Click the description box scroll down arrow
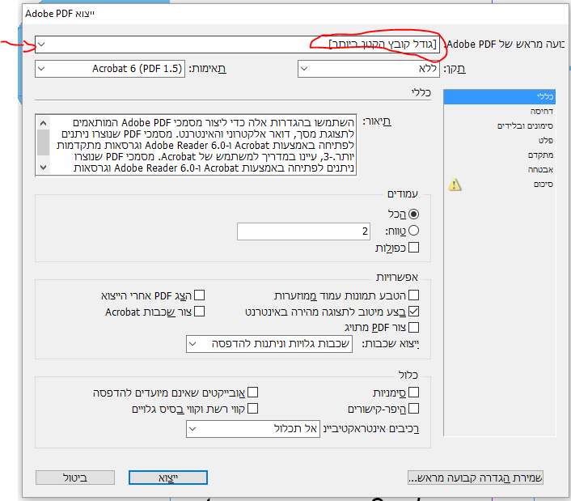 [44, 168]
